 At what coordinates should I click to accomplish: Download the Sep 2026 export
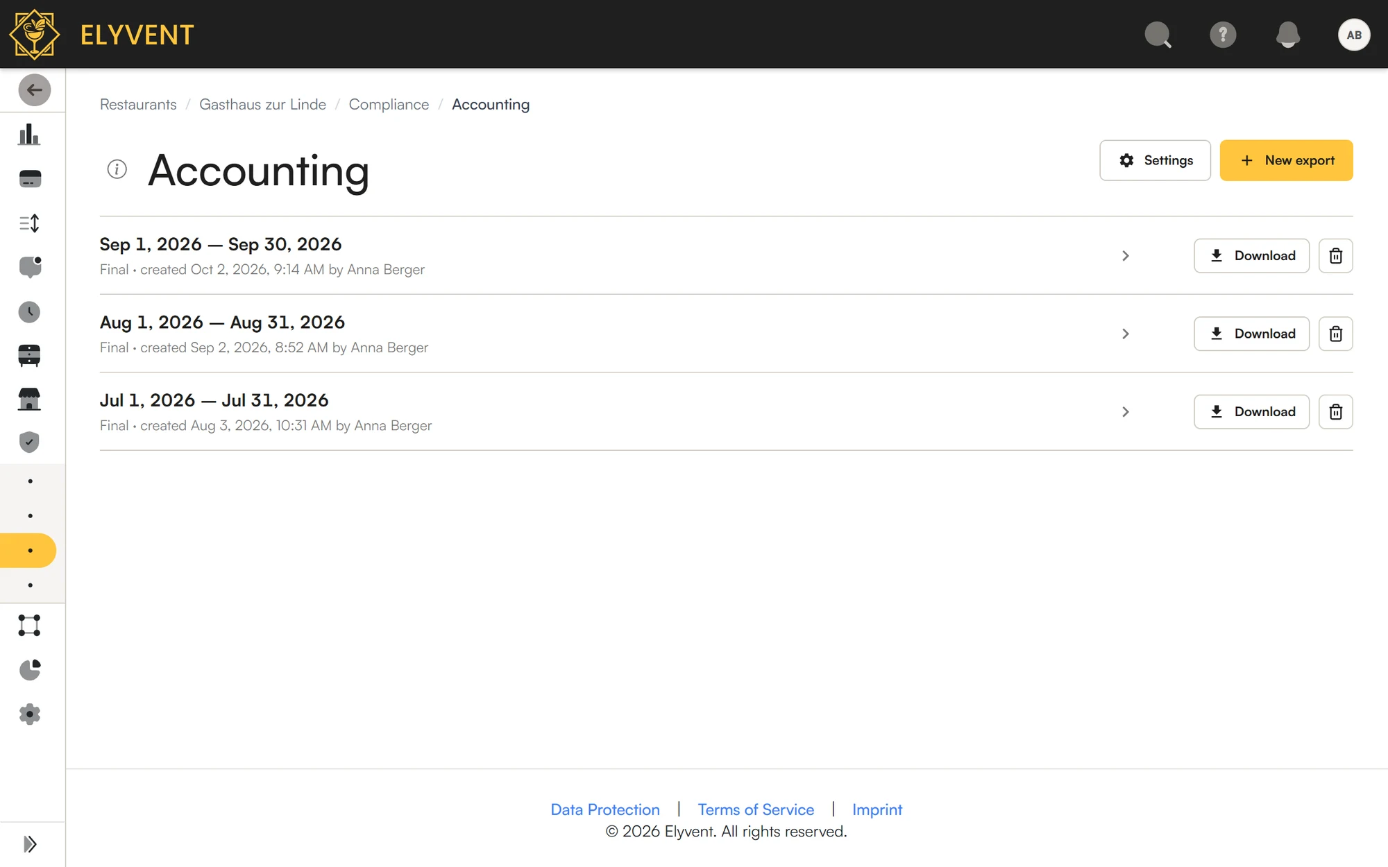click(x=1251, y=256)
